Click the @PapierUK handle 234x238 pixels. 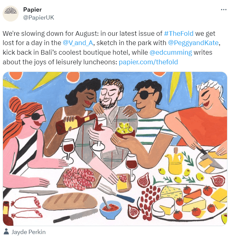(x=38, y=18)
